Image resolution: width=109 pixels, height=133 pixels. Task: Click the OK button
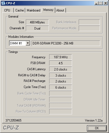(97, 128)
